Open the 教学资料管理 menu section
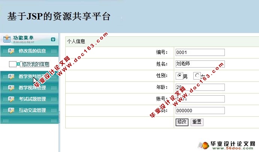Image resolution: width=259 pixels, height=152 pixels. pos(29,76)
